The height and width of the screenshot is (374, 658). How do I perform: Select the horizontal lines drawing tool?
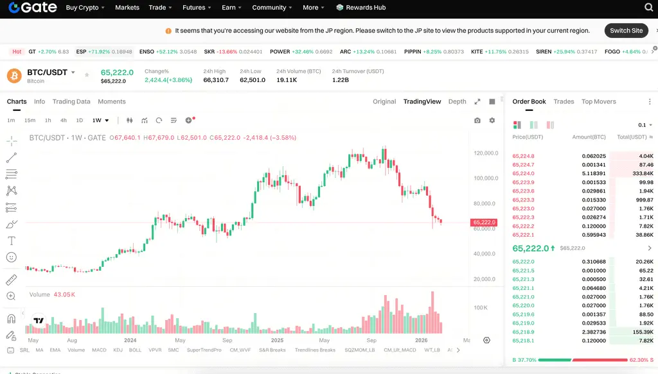click(x=12, y=174)
